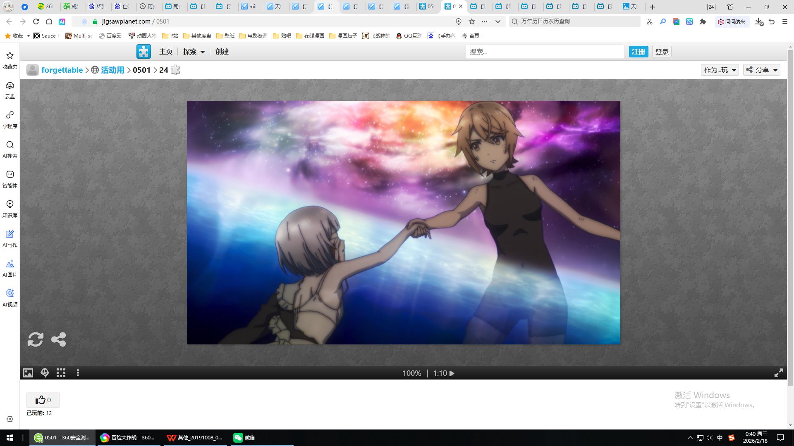Like the puzzle with the thumbs-up button
Viewport: 794px width, 446px height.
point(43,400)
